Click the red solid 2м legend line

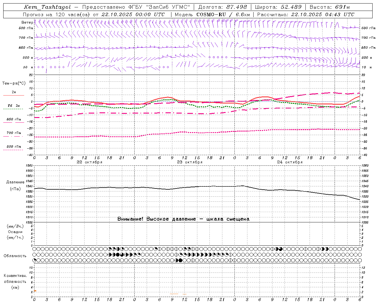(14, 95)
